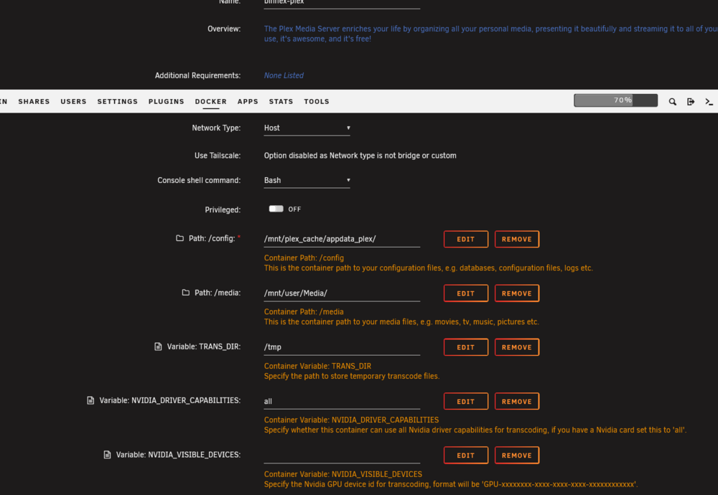The height and width of the screenshot is (495, 718).
Task: Click file icon beside NVIDIA_DRIVER_CAPABILITIES
Action: pyautogui.click(x=90, y=400)
